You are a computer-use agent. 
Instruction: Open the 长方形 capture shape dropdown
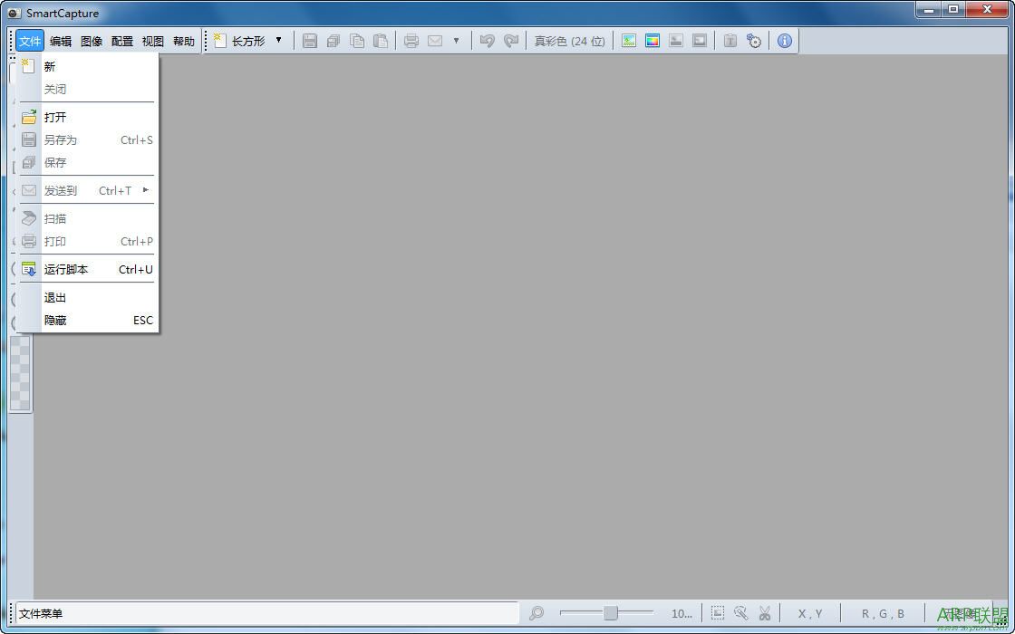click(278, 41)
